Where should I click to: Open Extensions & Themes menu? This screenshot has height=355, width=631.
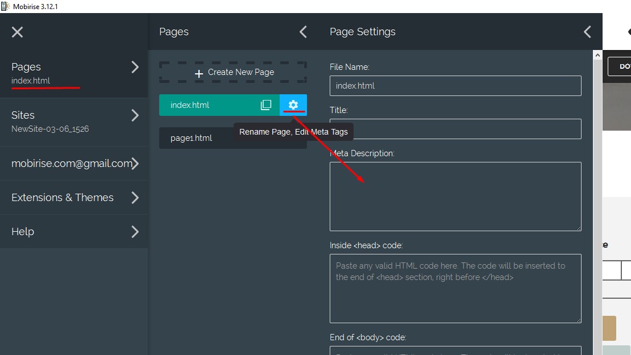(135, 198)
